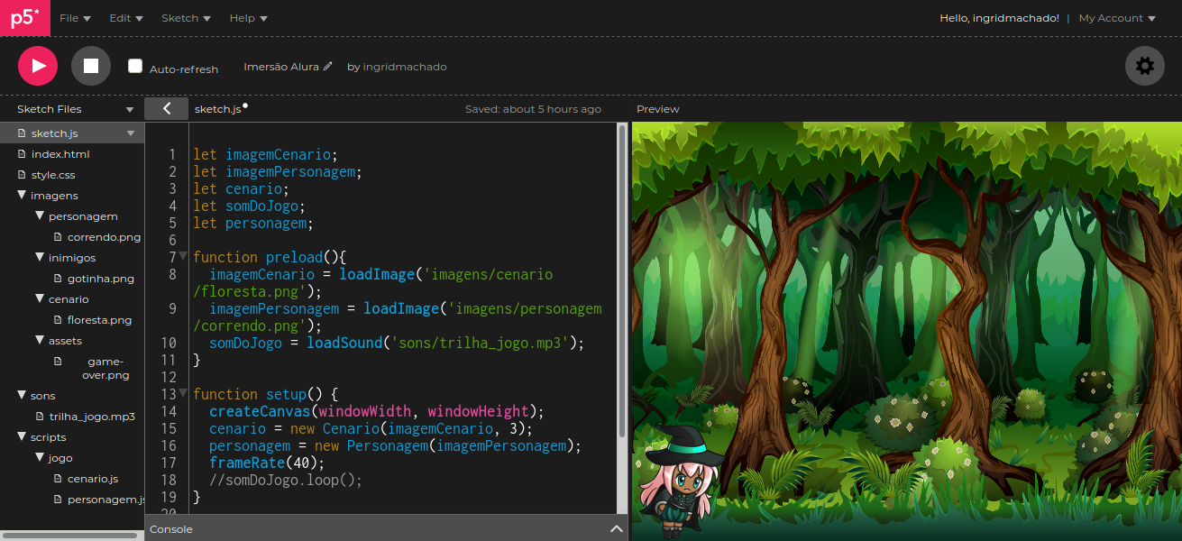Click the pink Play sketch button

[x=38, y=66]
